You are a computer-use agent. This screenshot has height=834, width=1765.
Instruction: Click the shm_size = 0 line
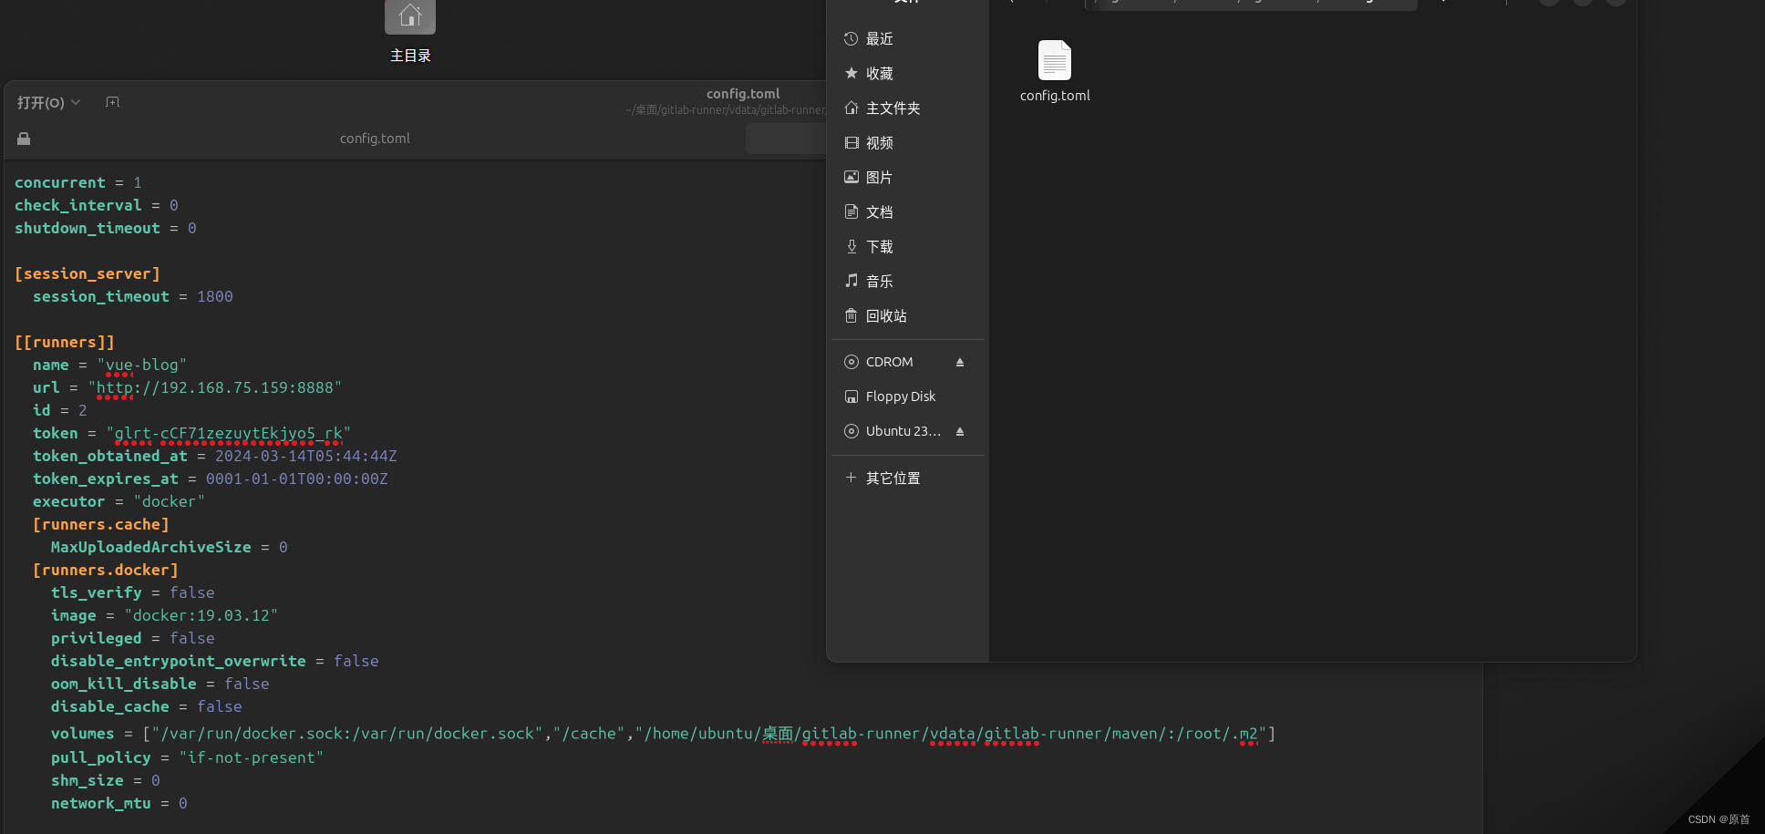[x=106, y=780]
